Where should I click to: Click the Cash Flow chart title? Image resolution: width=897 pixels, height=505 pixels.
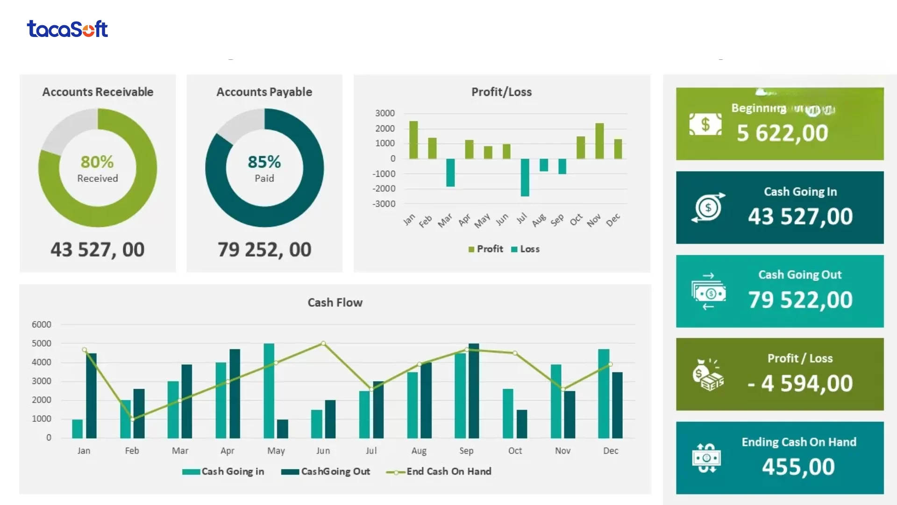pyautogui.click(x=335, y=303)
